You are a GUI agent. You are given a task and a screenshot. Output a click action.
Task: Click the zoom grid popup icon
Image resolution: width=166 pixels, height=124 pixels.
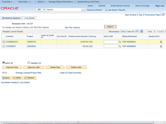pyautogui.click(x=137, y=32)
